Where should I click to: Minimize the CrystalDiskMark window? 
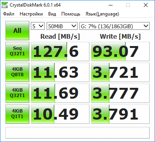(x=111, y=5)
